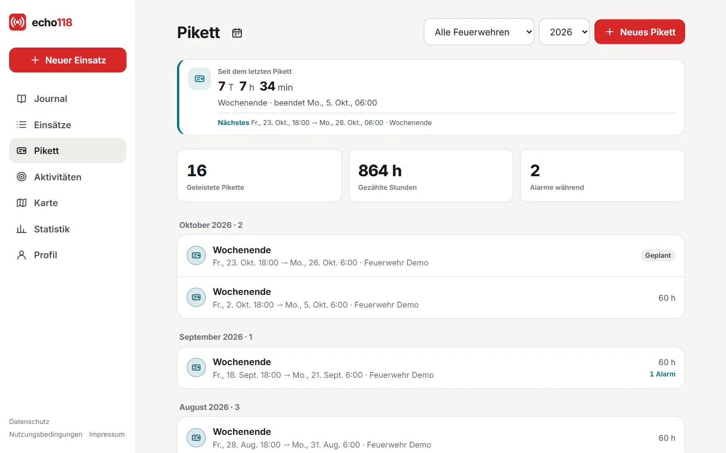
Task: Click the Pikett pager icon in the sidebar
Action: 21,151
